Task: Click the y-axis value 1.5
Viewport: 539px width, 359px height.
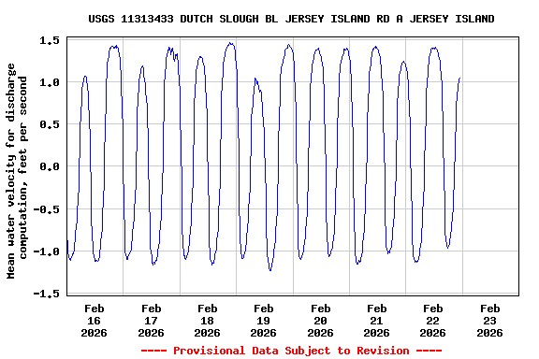Action: (50, 40)
